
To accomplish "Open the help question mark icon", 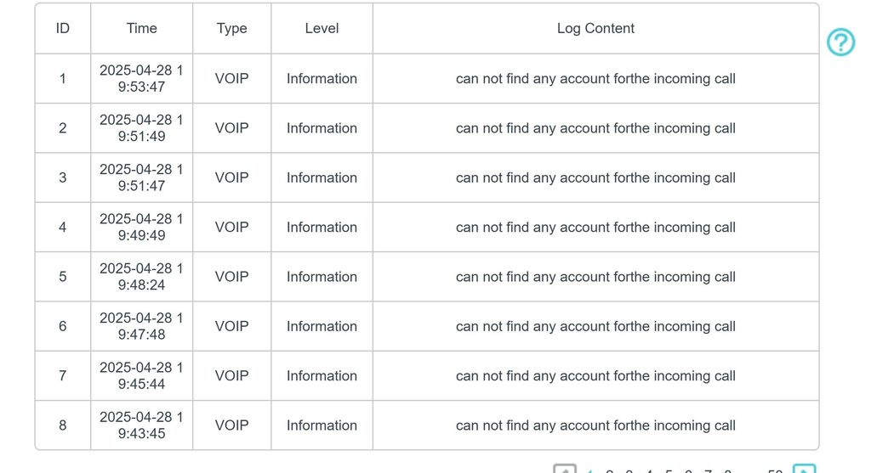I will 840,42.
